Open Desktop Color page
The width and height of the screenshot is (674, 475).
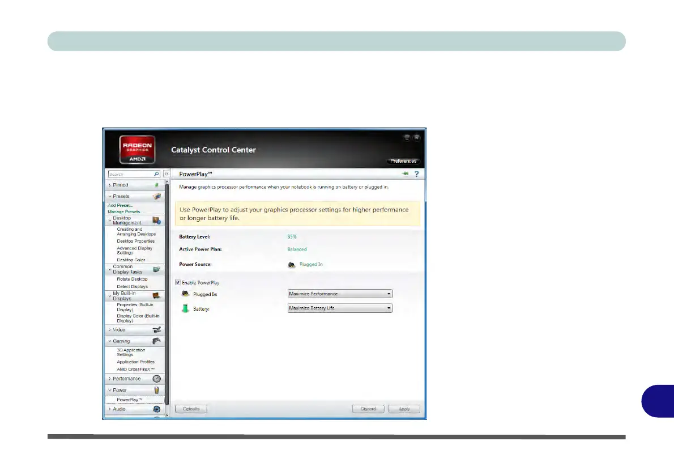pyautogui.click(x=131, y=260)
